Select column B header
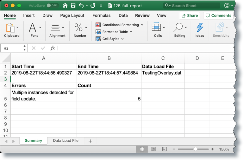Viewport: 244px width, 160px height. tap(109, 58)
